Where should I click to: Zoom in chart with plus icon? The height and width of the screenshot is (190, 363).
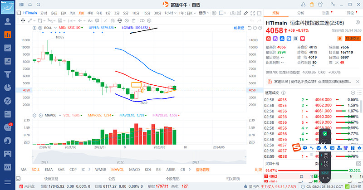coord(260,28)
